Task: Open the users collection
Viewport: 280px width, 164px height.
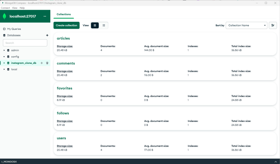Action: pos(62,138)
